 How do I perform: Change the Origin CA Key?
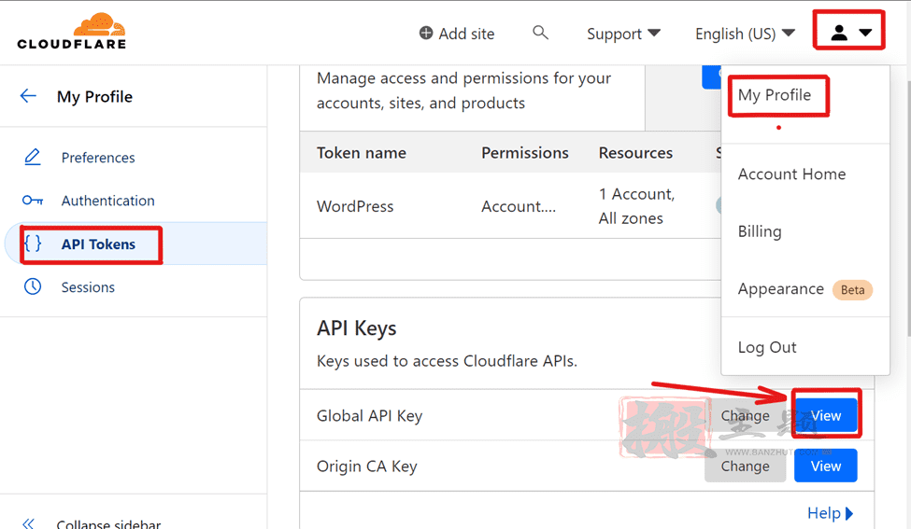click(x=745, y=466)
